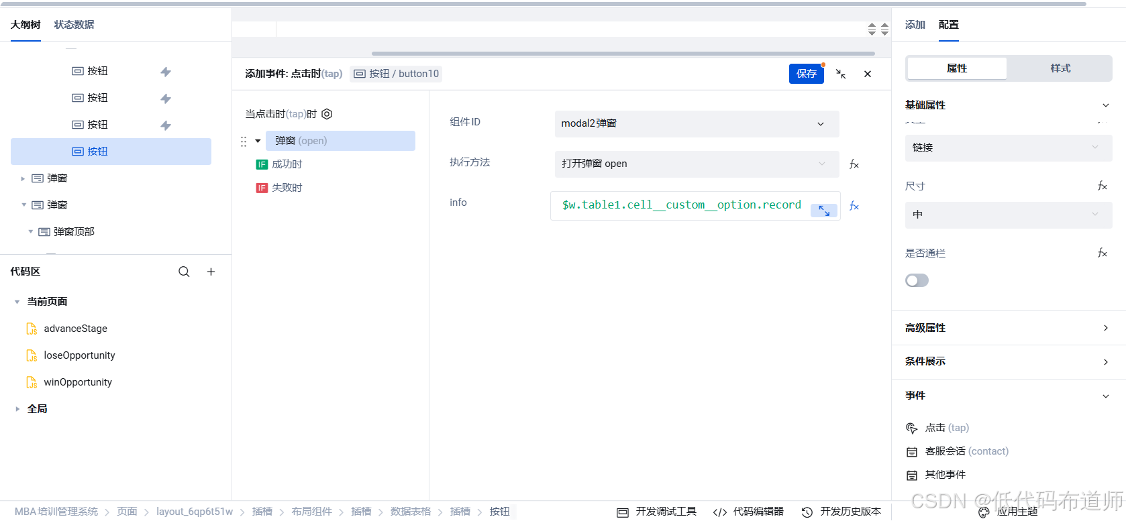Image resolution: width=1126 pixels, height=521 pixels.
Task: Click 数据表格 breadcrumb
Action: click(x=411, y=512)
